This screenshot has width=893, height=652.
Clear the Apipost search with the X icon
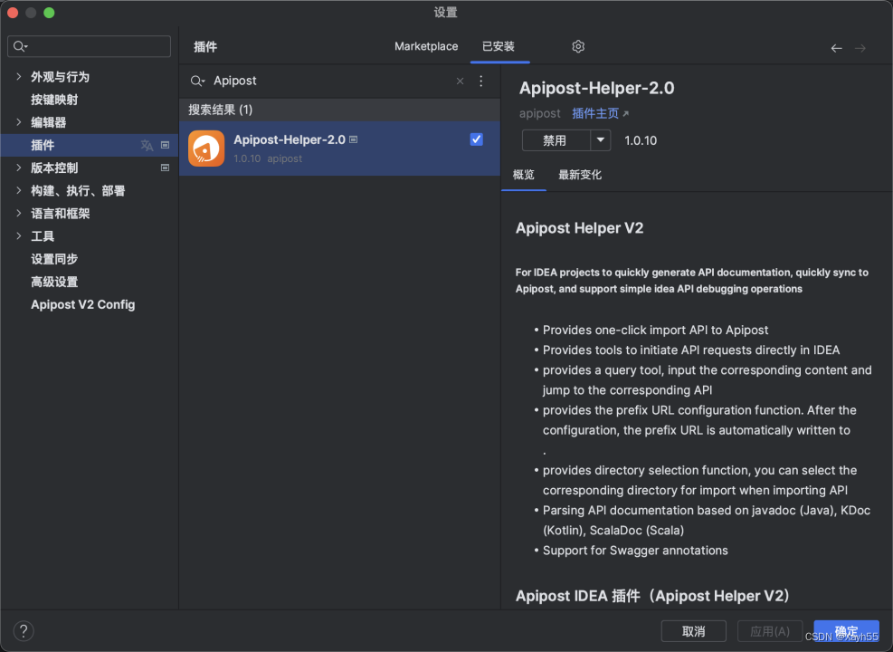point(460,81)
